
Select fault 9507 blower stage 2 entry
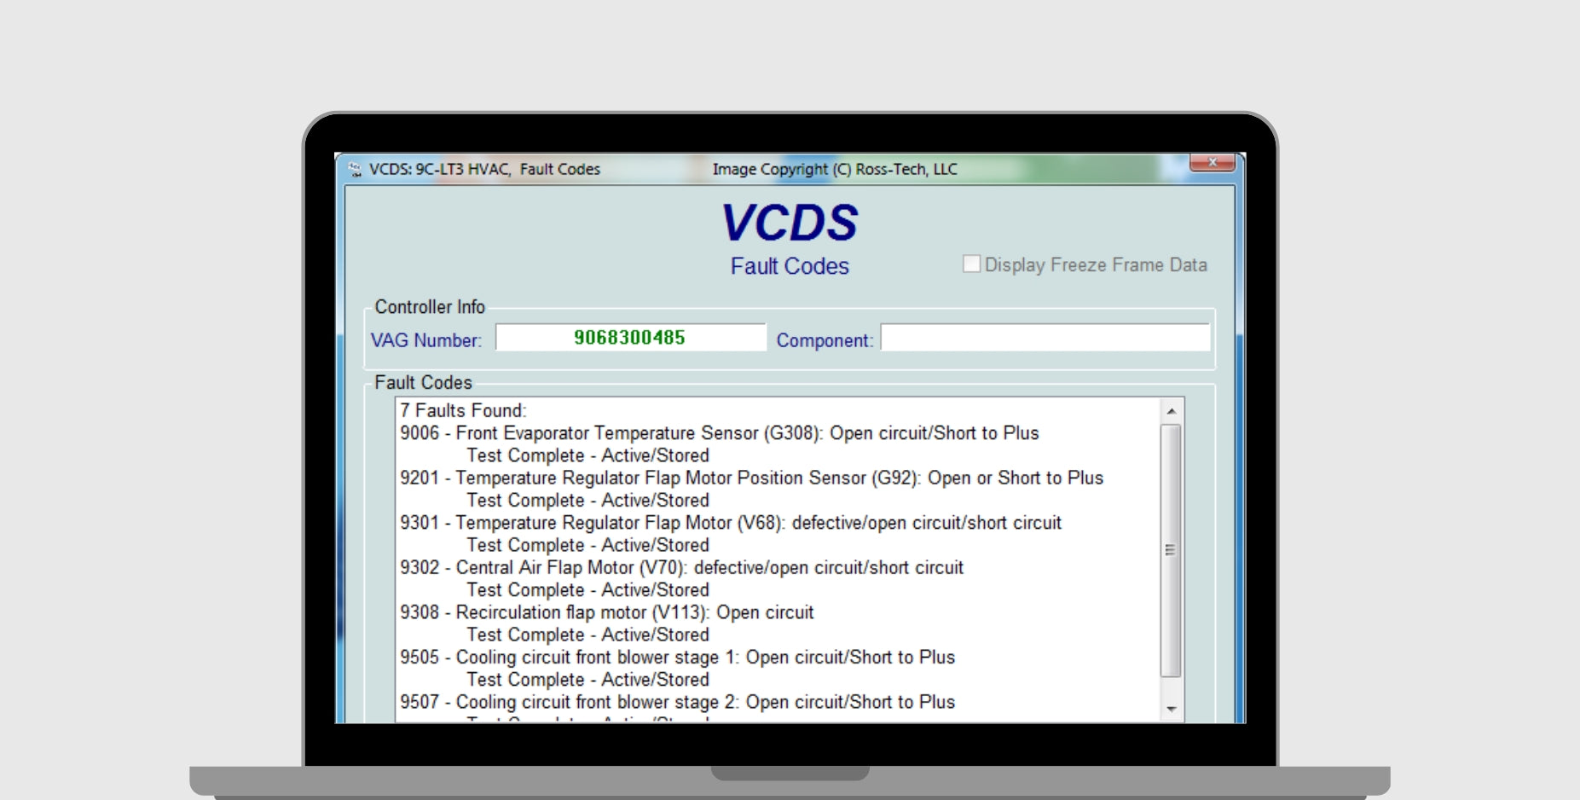[677, 702]
